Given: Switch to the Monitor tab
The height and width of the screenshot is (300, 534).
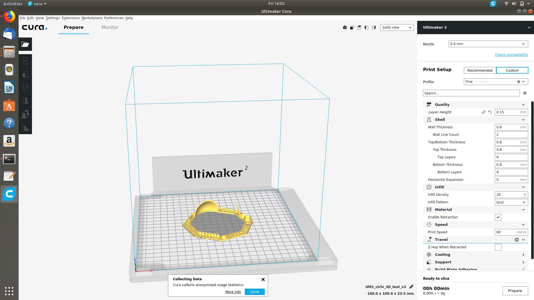Looking at the screenshot, I should (110, 27).
